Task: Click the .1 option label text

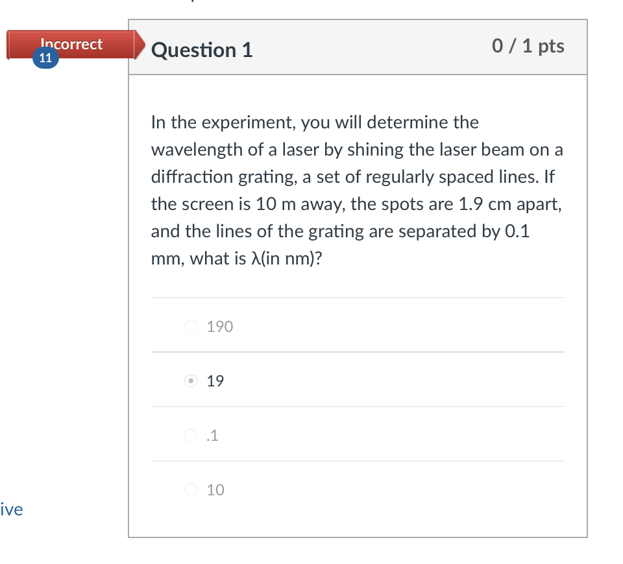Action: click(x=212, y=435)
